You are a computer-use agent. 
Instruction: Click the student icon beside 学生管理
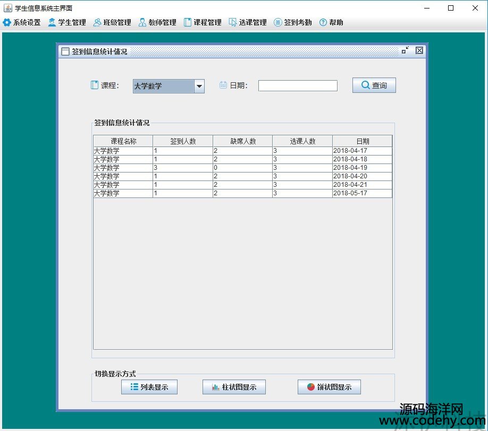pyautogui.click(x=52, y=22)
